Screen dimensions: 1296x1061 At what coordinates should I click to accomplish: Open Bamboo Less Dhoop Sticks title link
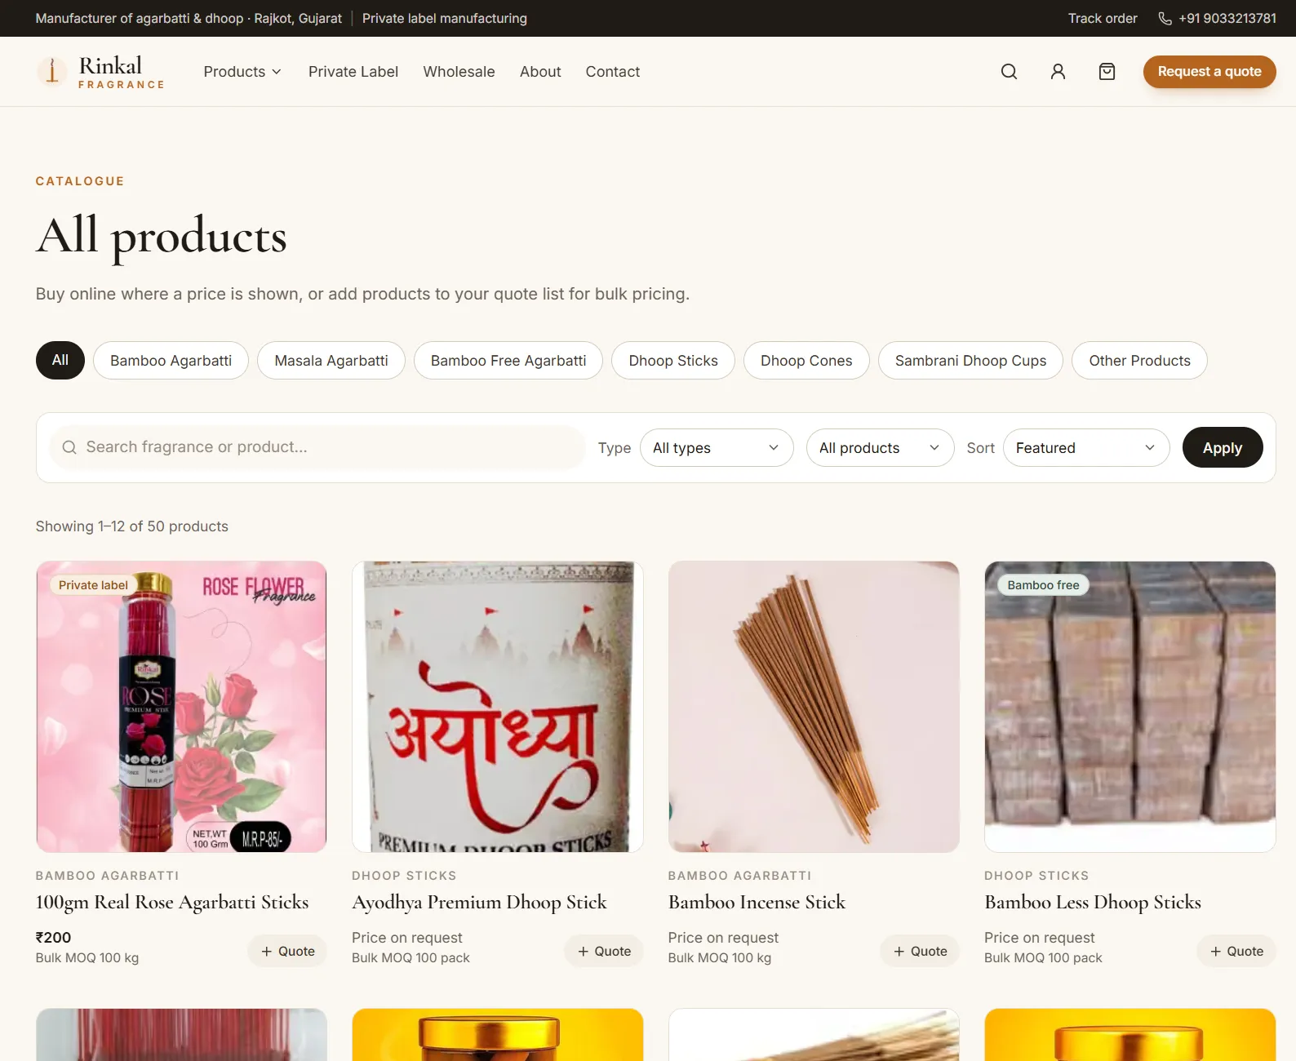[1093, 902]
